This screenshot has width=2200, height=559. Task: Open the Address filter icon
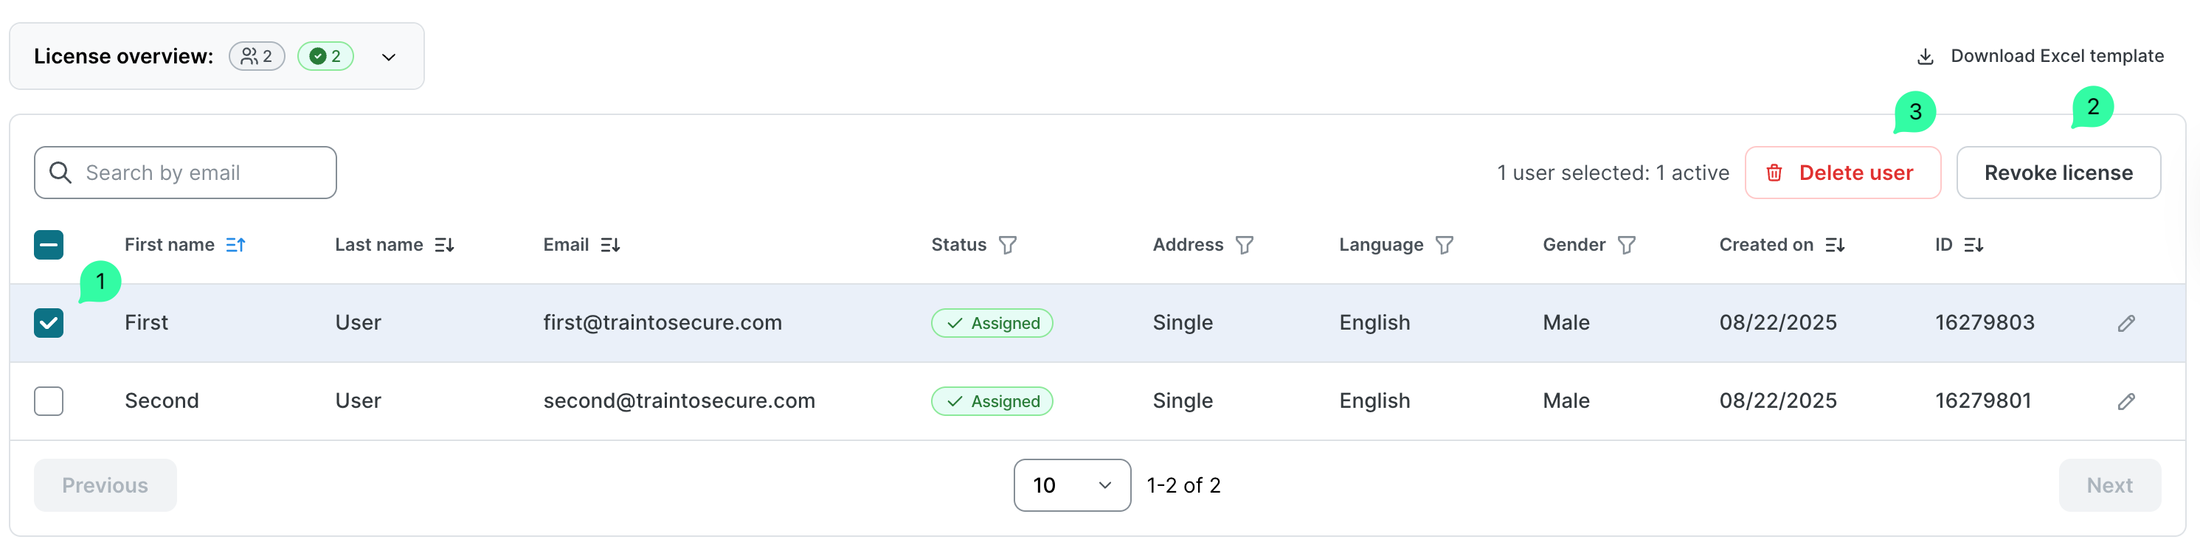coord(1245,245)
